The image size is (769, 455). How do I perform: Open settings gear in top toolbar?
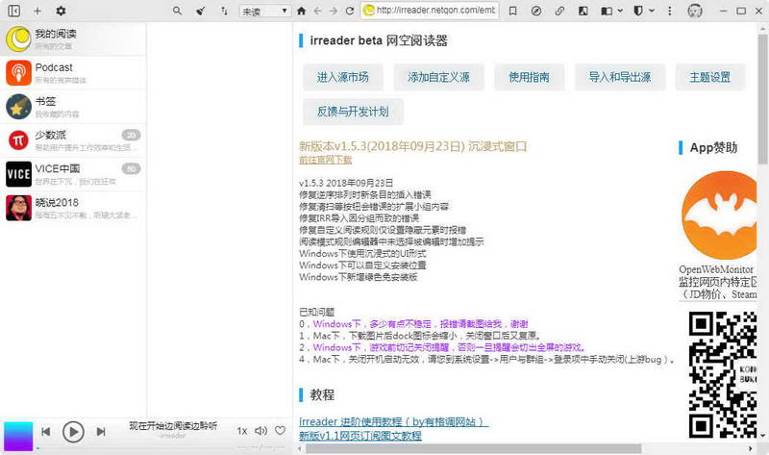(61, 11)
